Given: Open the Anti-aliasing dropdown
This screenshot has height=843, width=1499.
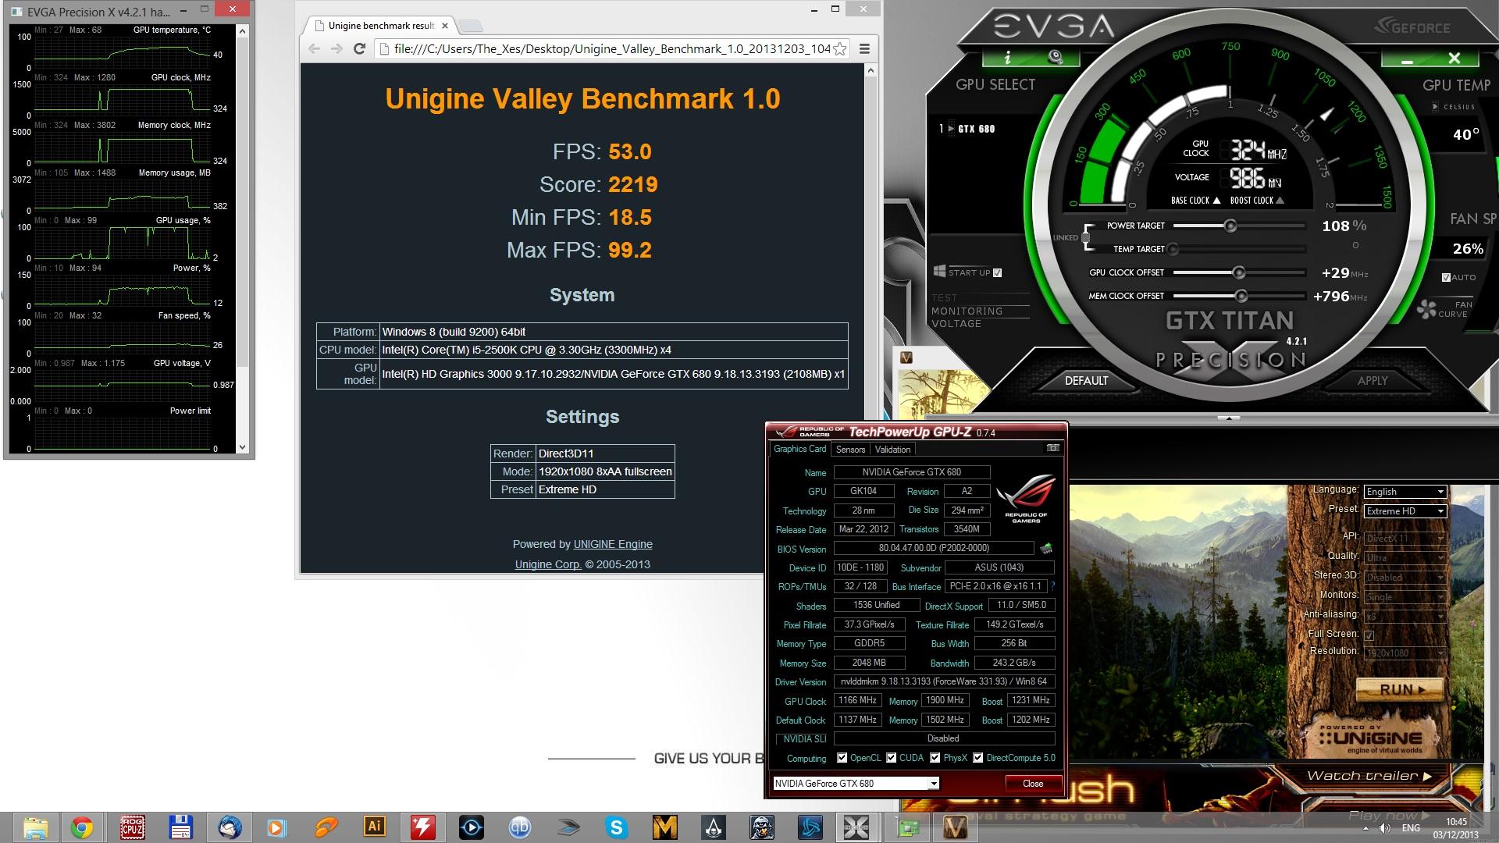Looking at the screenshot, I should point(1405,617).
